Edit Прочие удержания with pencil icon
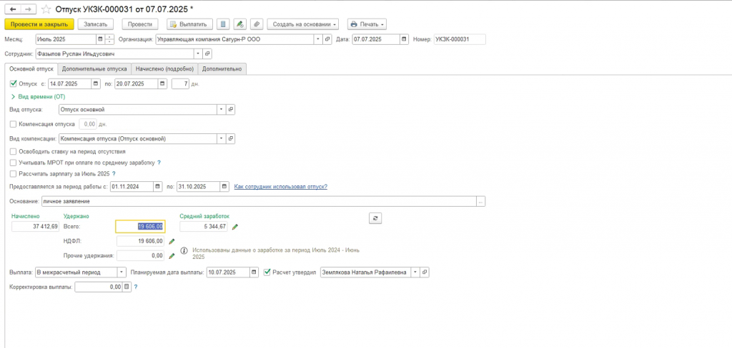Image resolution: width=732 pixels, height=348 pixels. pyautogui.click(x=172, y=255)
